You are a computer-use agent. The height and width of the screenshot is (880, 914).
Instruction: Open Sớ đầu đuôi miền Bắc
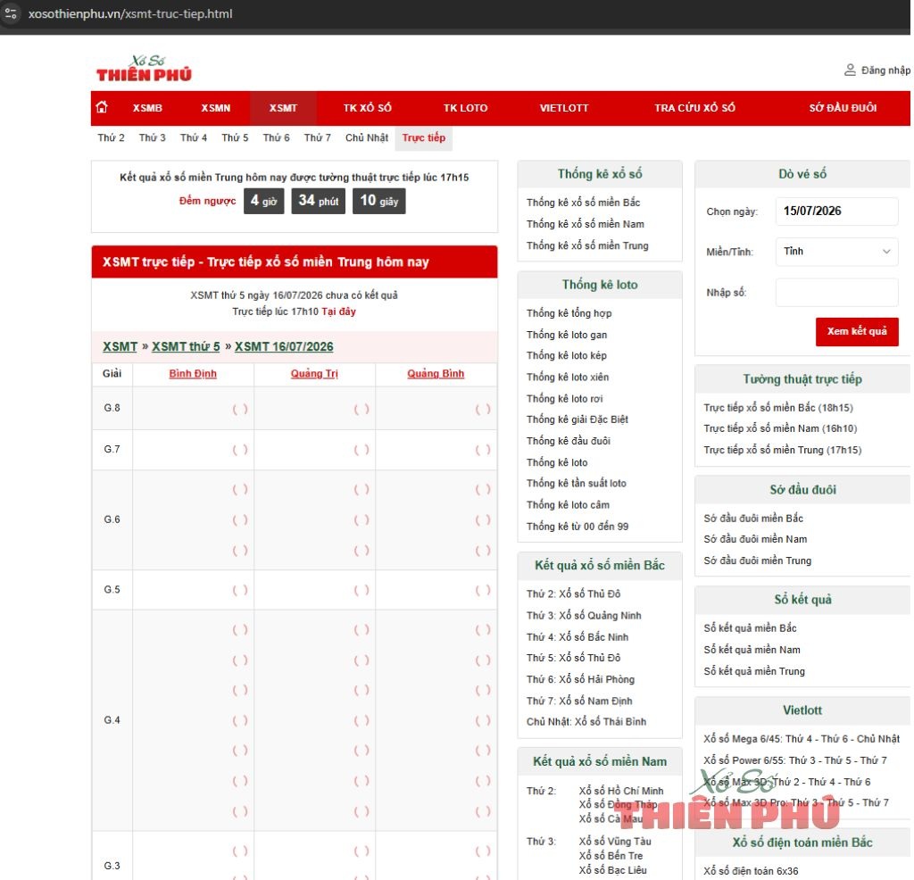tap(753, 518)
